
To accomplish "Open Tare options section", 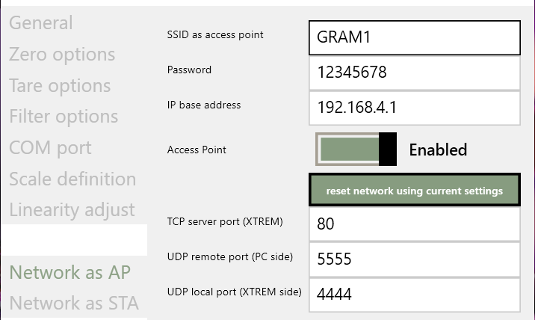I will click(60, 85).
